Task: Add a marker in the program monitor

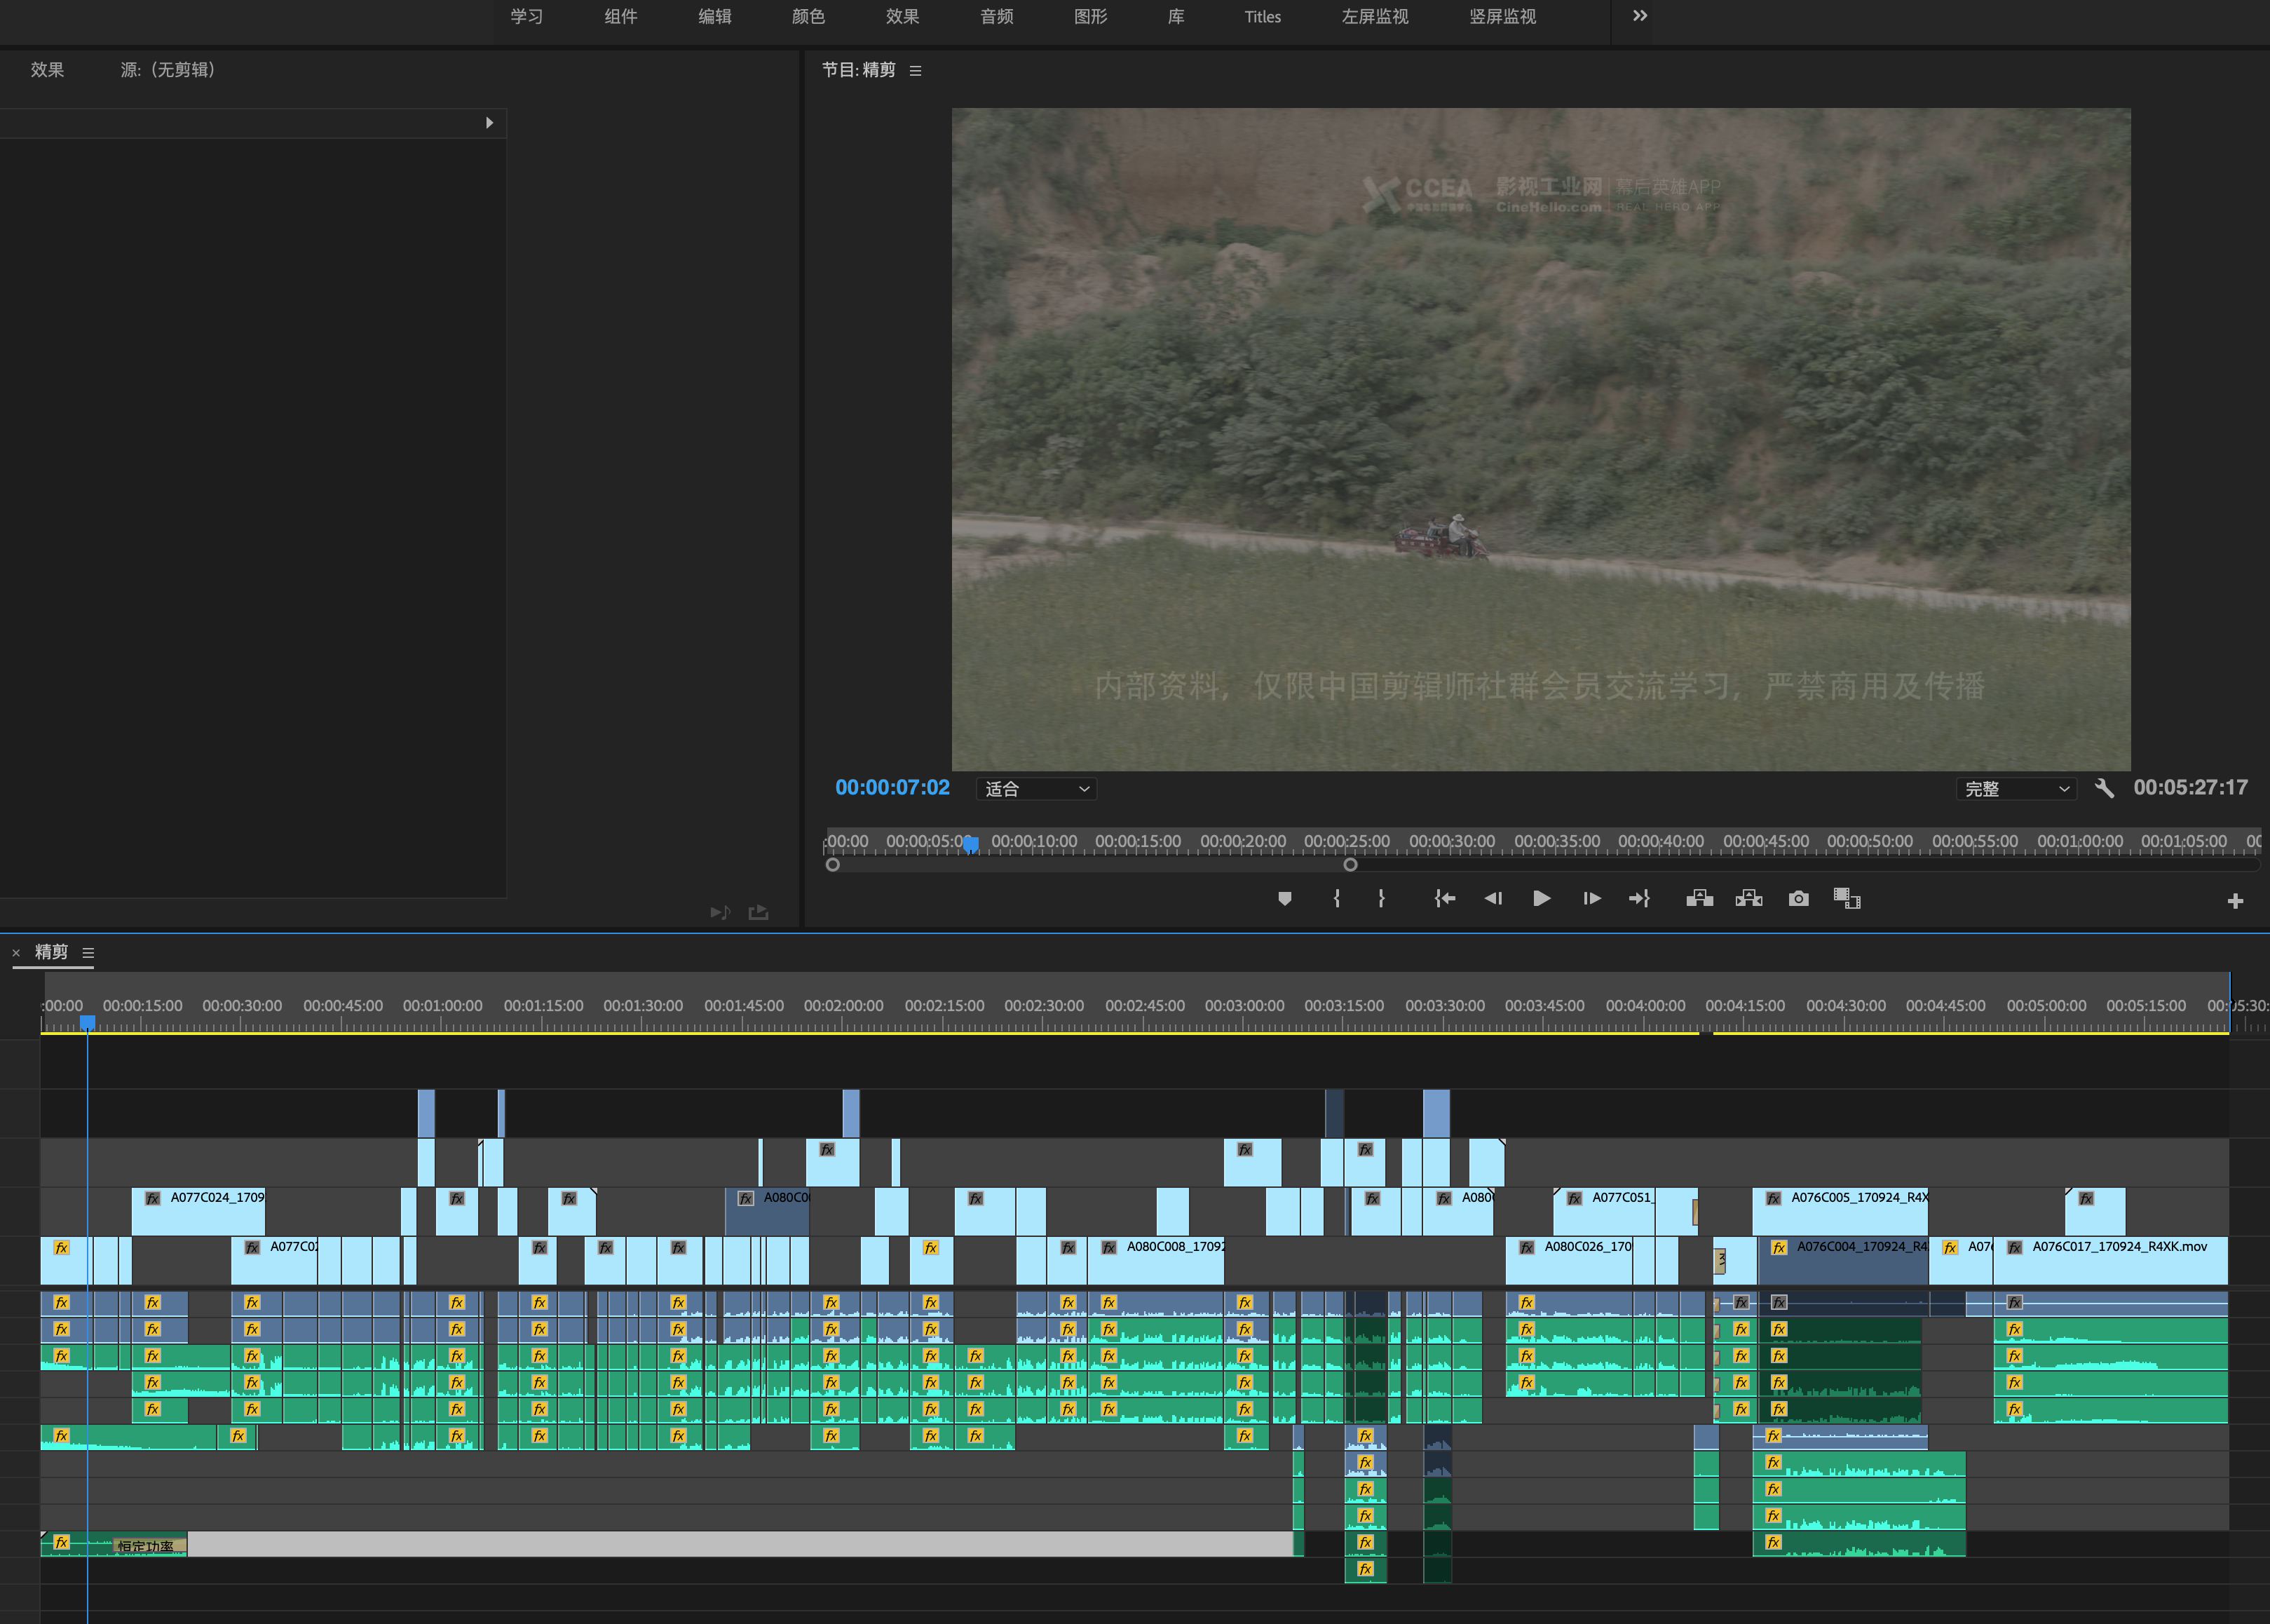Action: tap(1284, 898)
